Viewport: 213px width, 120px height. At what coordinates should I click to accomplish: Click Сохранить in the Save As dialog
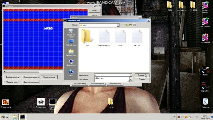click(142, 75)
